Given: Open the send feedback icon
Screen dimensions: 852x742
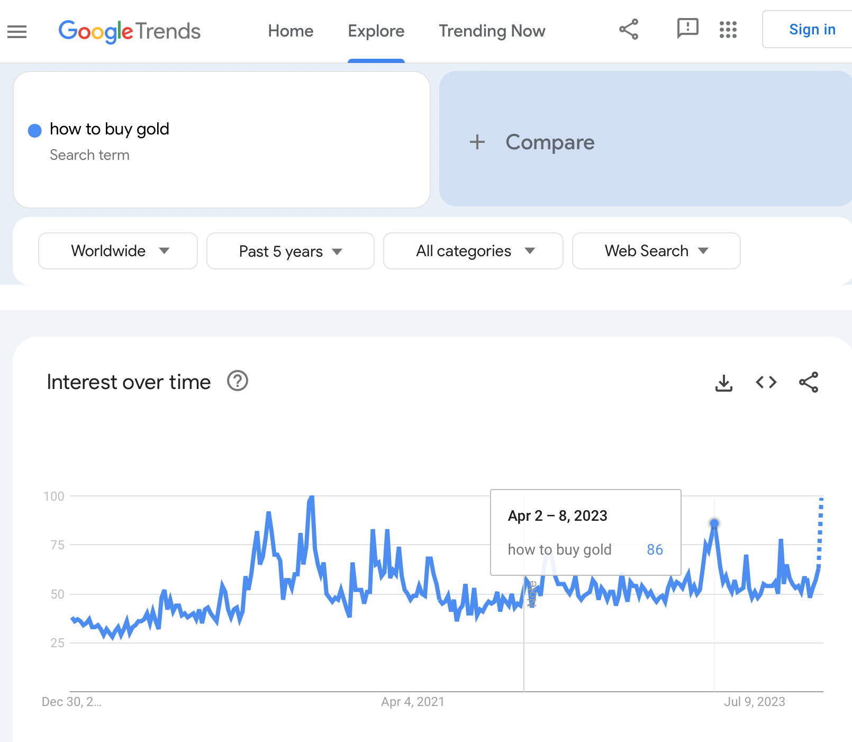Looking at the screenshot, I should pyautogui.click(x=687, y=29).
